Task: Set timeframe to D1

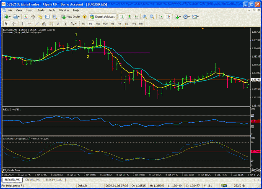Action: click(127, 24)
